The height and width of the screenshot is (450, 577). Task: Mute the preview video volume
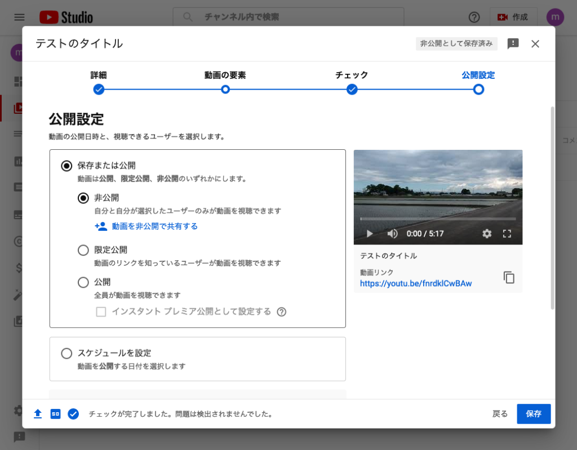click(392, 233)
